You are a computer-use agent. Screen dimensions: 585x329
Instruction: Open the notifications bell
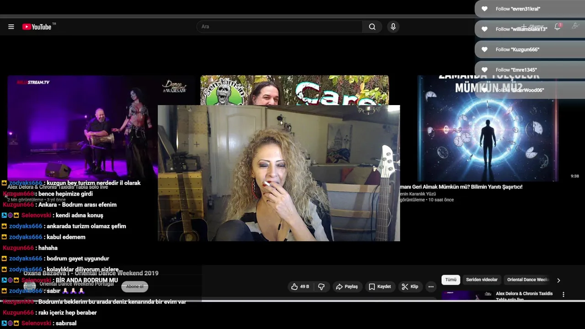558,27
